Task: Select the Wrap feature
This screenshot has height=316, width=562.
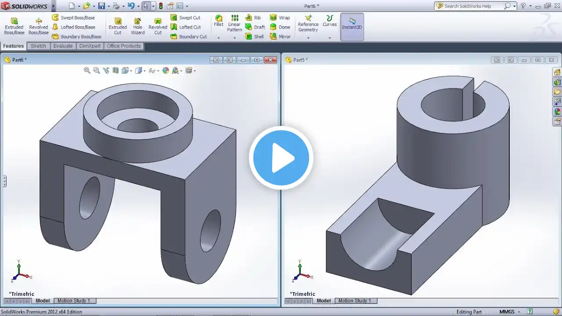Action: (x=280, y=18)
